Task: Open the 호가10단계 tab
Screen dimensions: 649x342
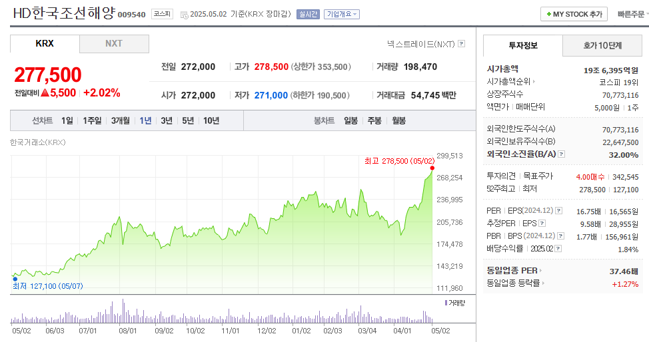Action: coord(602,45)
